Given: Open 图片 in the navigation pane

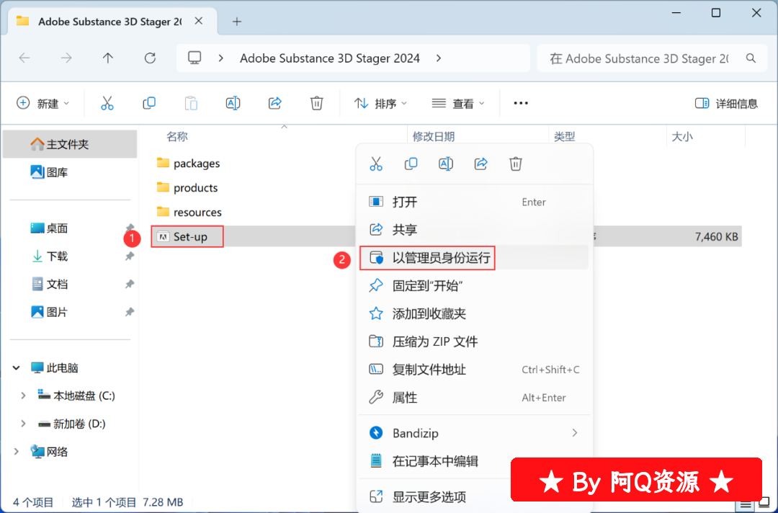Looking at the screenshot, I should point(49,312).
